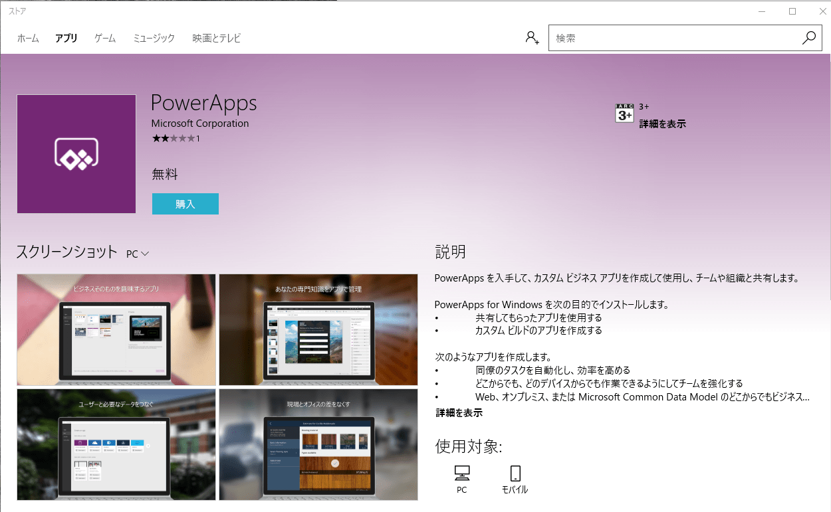
Task: Click the PC device icon
Action: 462,473
